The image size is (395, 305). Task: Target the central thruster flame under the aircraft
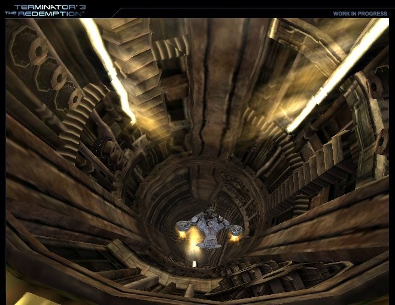coord(195,242)
